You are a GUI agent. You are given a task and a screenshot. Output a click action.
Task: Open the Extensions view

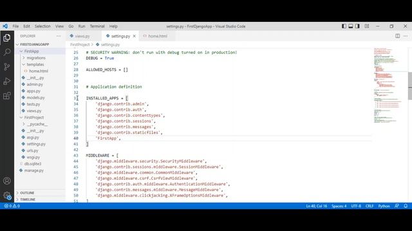tap(7, 96)
